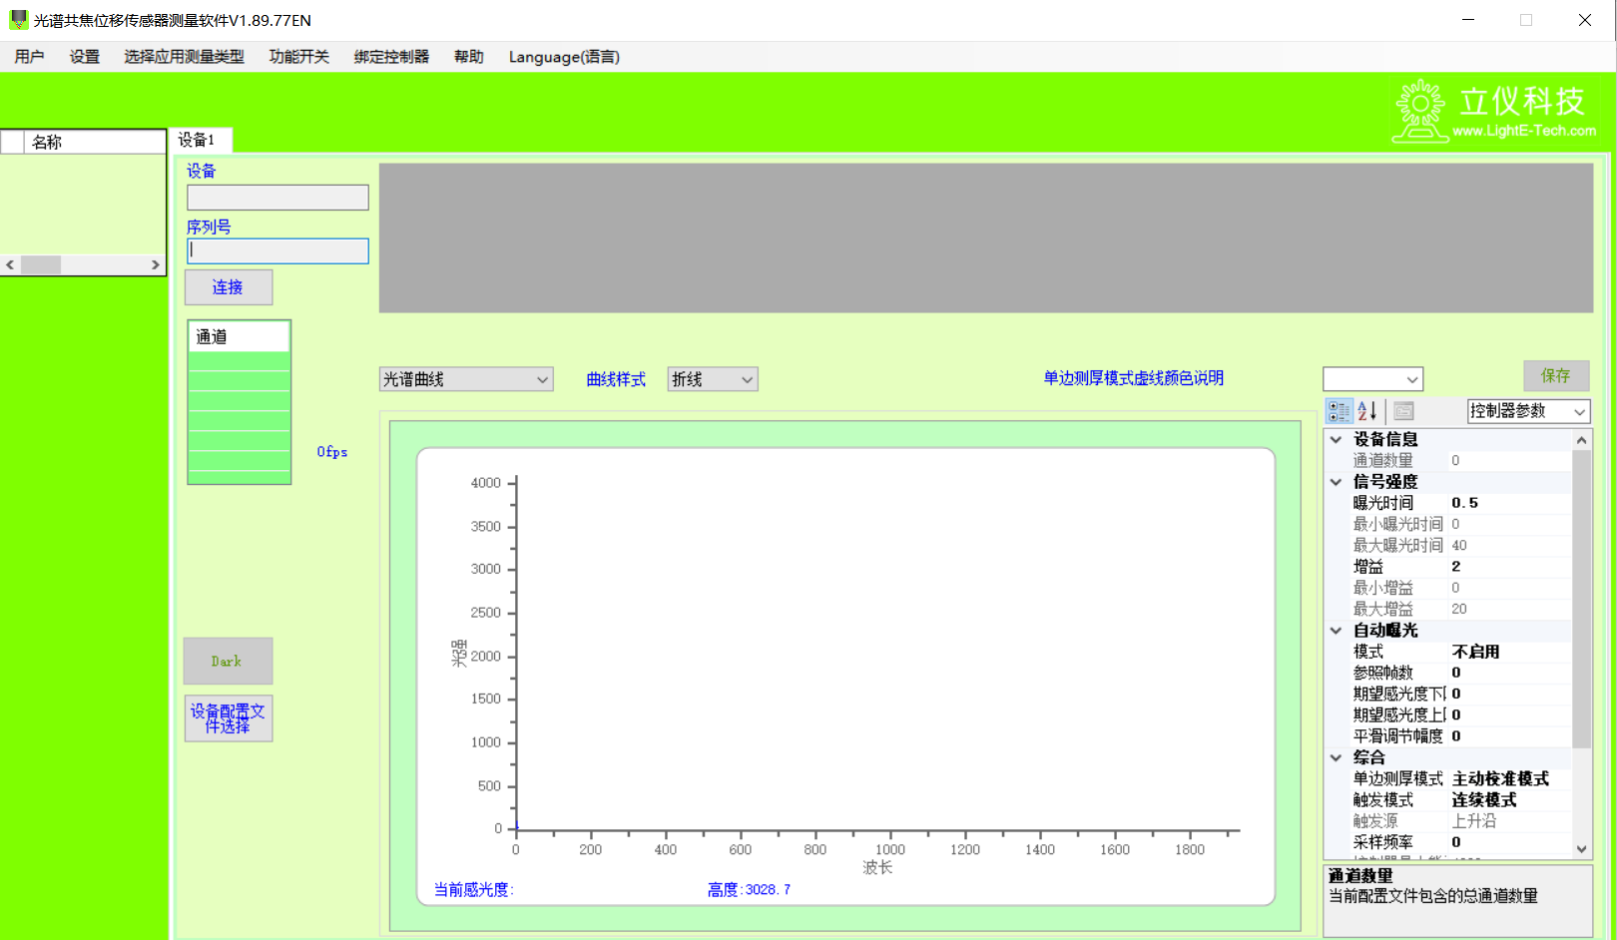1617x940 pixels.
Task: Click the 单边测厚模式虚线颜色说明 link
Action: coord(1133,378)
